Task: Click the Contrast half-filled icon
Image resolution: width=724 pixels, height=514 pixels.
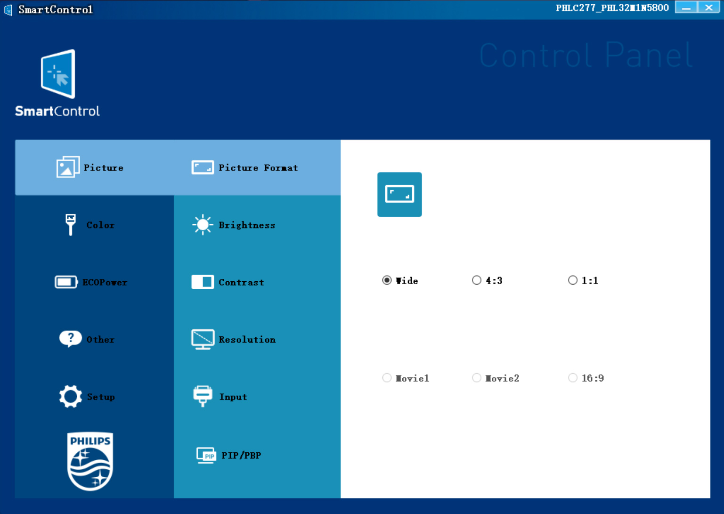Action: pos(203,282)
